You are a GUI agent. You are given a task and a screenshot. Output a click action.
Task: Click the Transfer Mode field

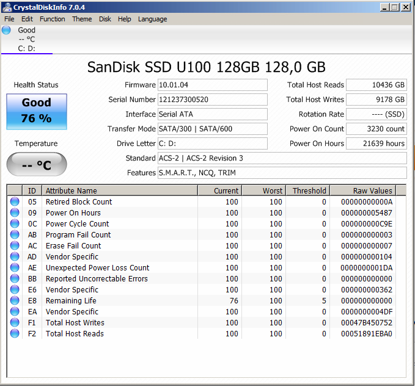coord(213,129)
